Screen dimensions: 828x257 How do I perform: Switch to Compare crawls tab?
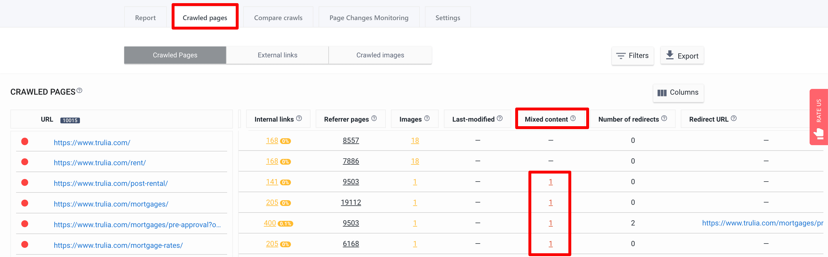point(278,18)
